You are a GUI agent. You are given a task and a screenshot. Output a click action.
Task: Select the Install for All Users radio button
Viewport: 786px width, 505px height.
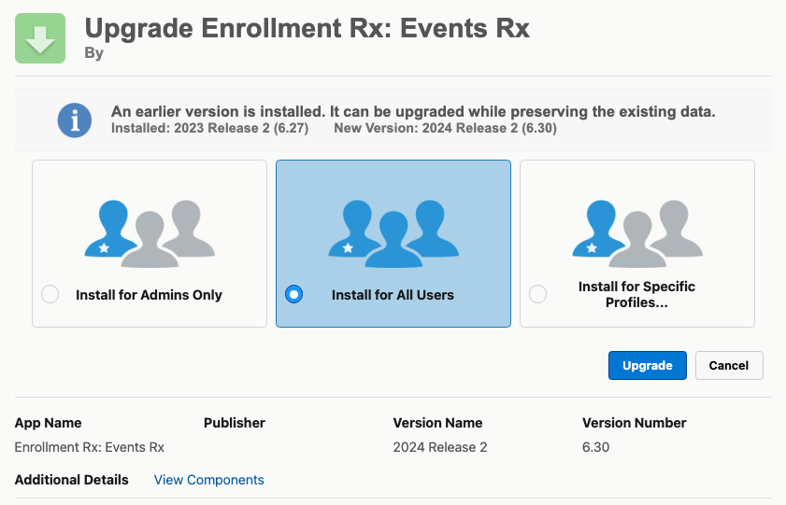click(293, 295)
